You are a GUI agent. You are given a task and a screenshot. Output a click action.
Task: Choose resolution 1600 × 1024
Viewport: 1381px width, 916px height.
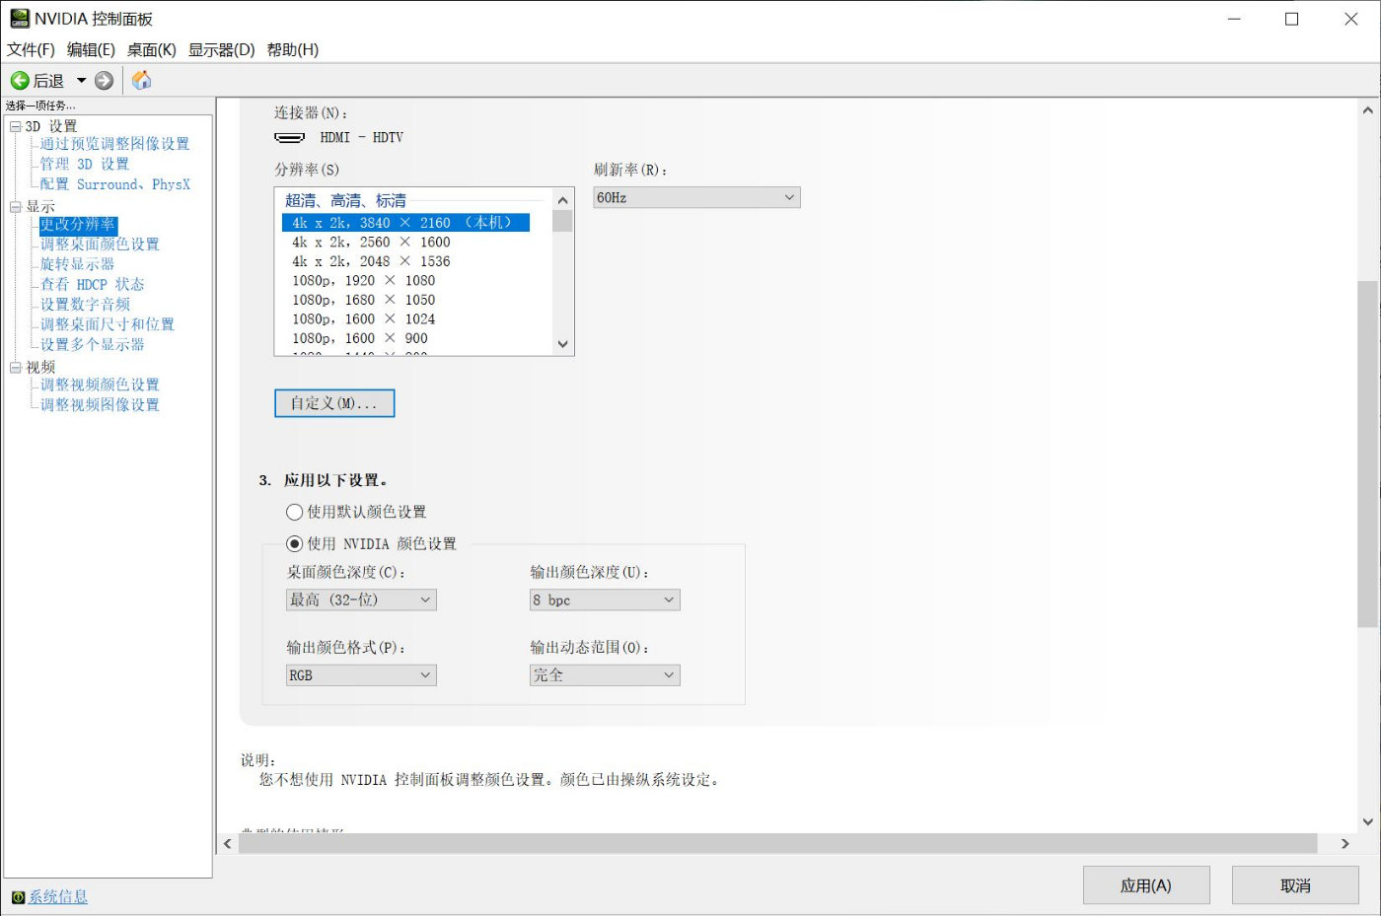tap(363, 319)
